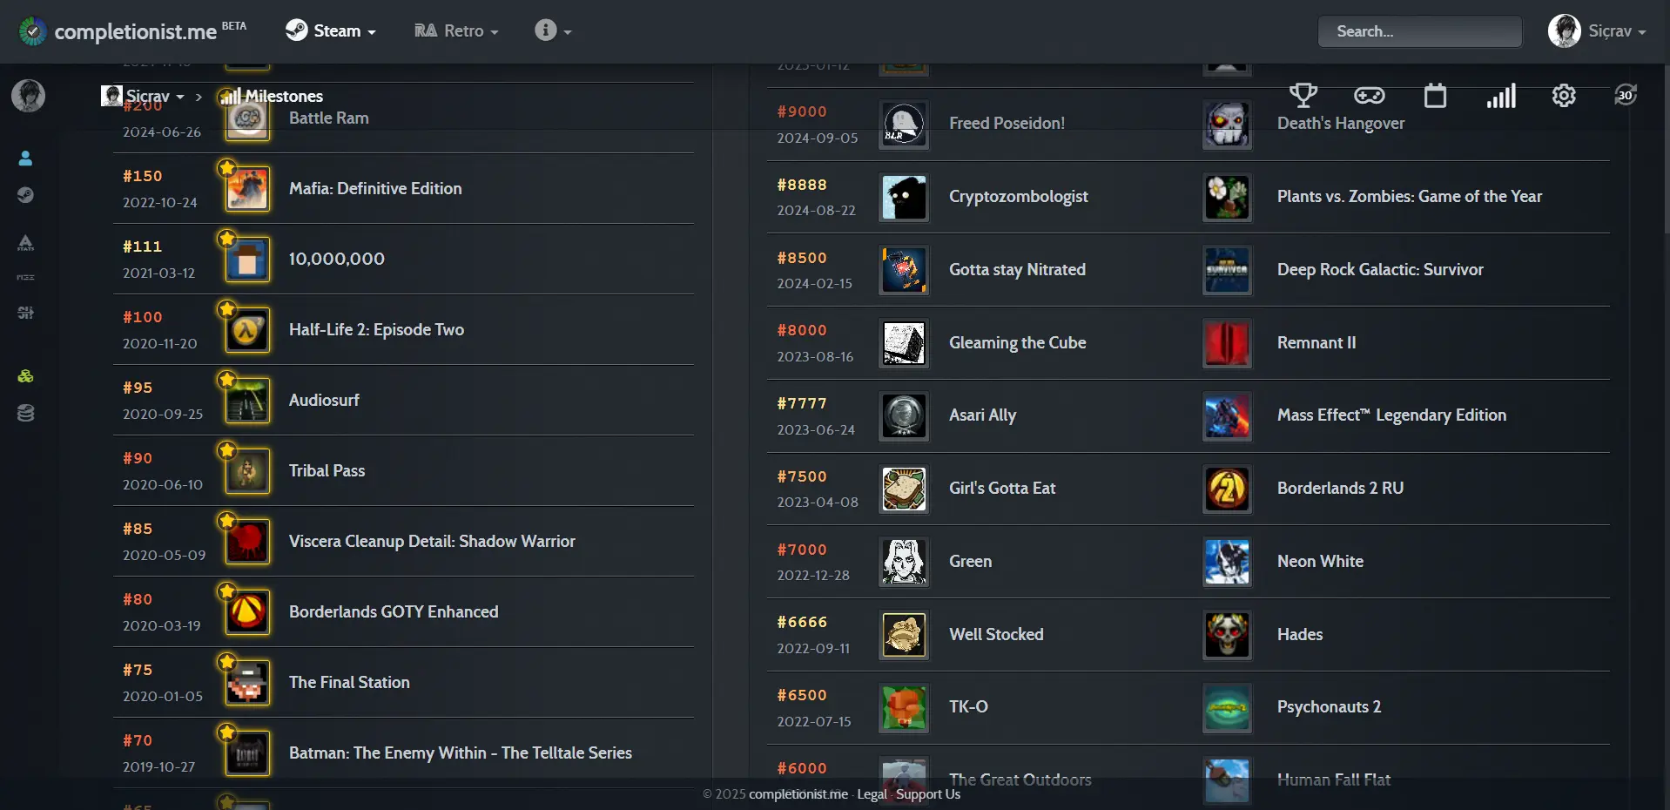Viewport: 1670px width, 810px height.
Task: Open the calendar view icon
Action: click(1435, 95)
